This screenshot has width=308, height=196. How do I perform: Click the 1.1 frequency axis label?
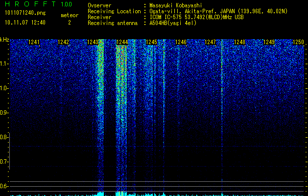tap(4, 64)
